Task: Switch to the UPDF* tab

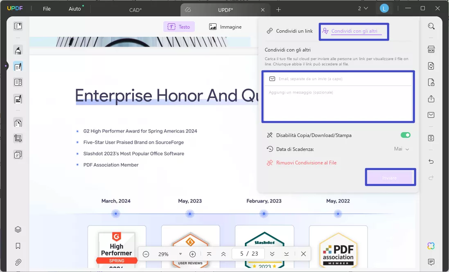Action: click(x=226, y=10)
